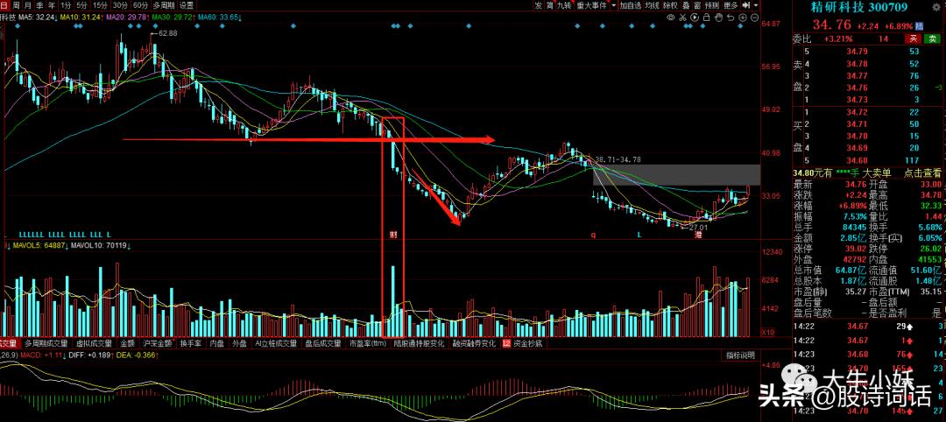Toggle 均线 moving averages display
Viewport: 946px width, 422px height.
tap(652, 5)
